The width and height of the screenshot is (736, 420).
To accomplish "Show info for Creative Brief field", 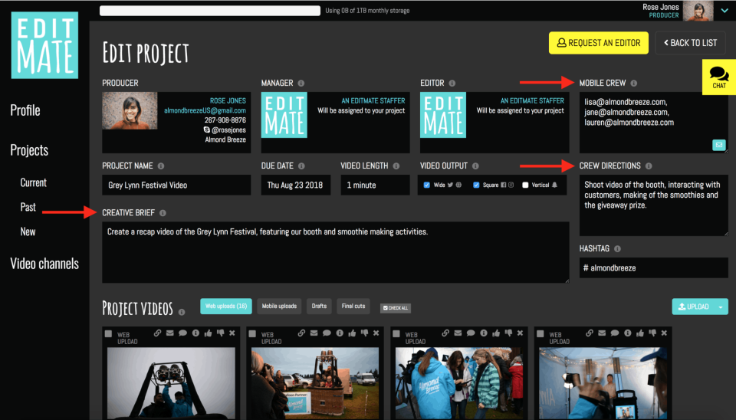I will point(163,213).
